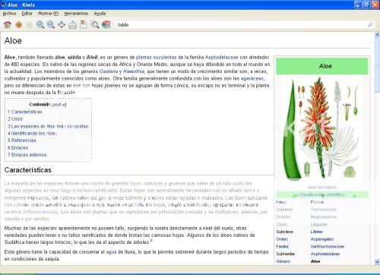
Task: Click the orange back arrow icon
Action: tap(19, 24)
